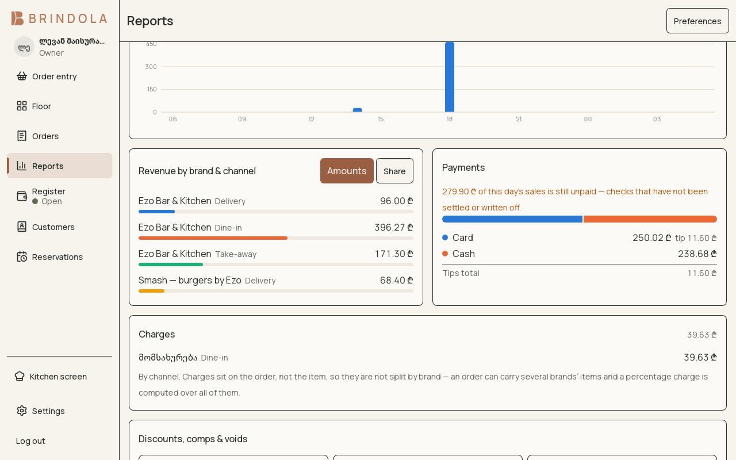Click the Customers contact icon
This screenshot has height=460, width=736.
[22, 227]
